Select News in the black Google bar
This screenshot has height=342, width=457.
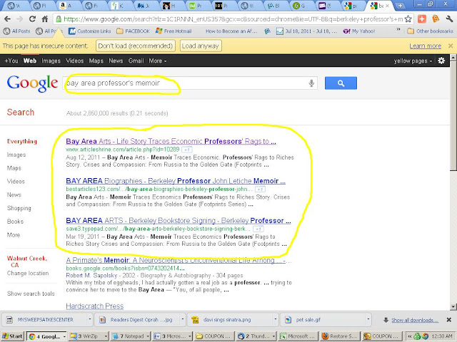click(116, 61)
